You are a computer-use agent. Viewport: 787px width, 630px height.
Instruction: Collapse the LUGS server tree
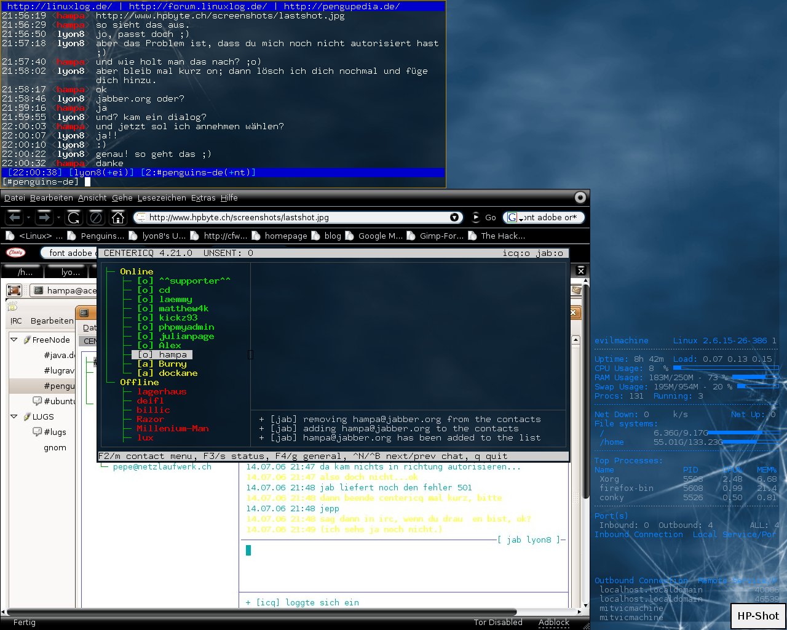coord(14,417)
